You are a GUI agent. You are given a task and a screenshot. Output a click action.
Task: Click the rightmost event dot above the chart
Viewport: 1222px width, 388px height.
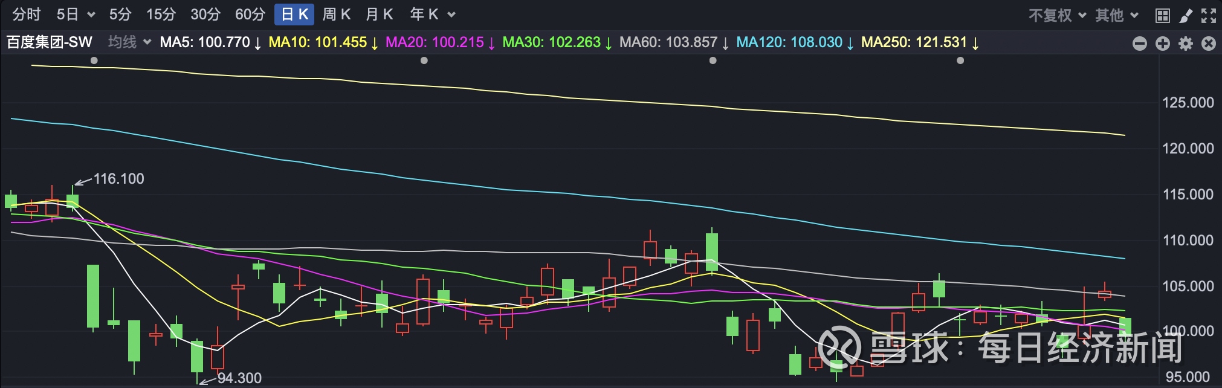[960, 60]
